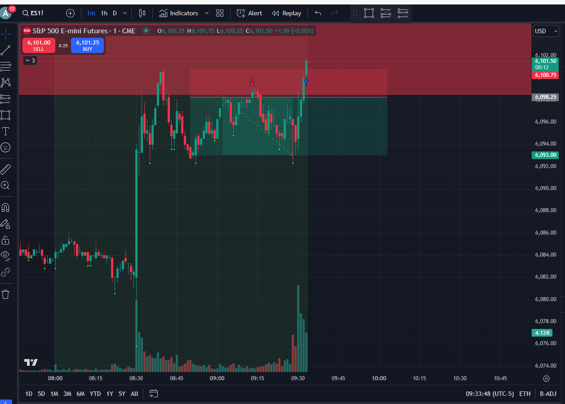Open the go to date calendar icon
Screen dimensions: 565x404
coord(154,394)
